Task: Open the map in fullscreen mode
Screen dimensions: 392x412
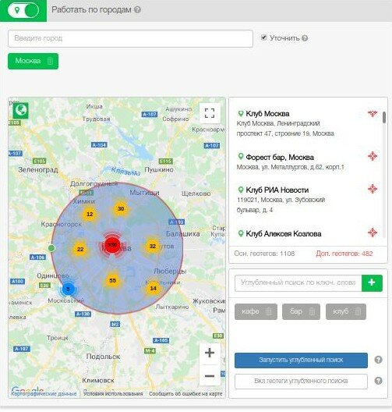Action: [x=210, y=113]
